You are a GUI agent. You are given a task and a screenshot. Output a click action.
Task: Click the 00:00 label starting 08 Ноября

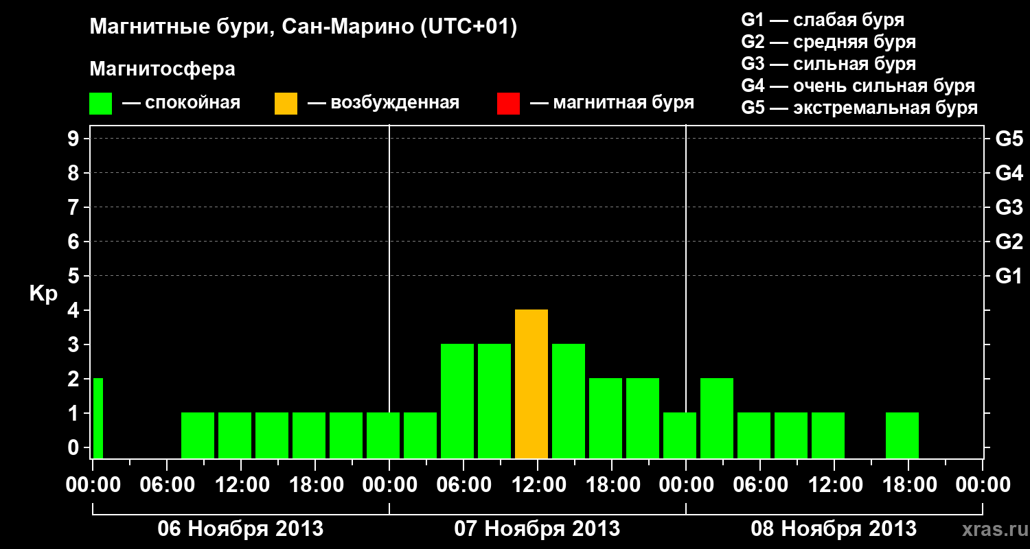686,484
